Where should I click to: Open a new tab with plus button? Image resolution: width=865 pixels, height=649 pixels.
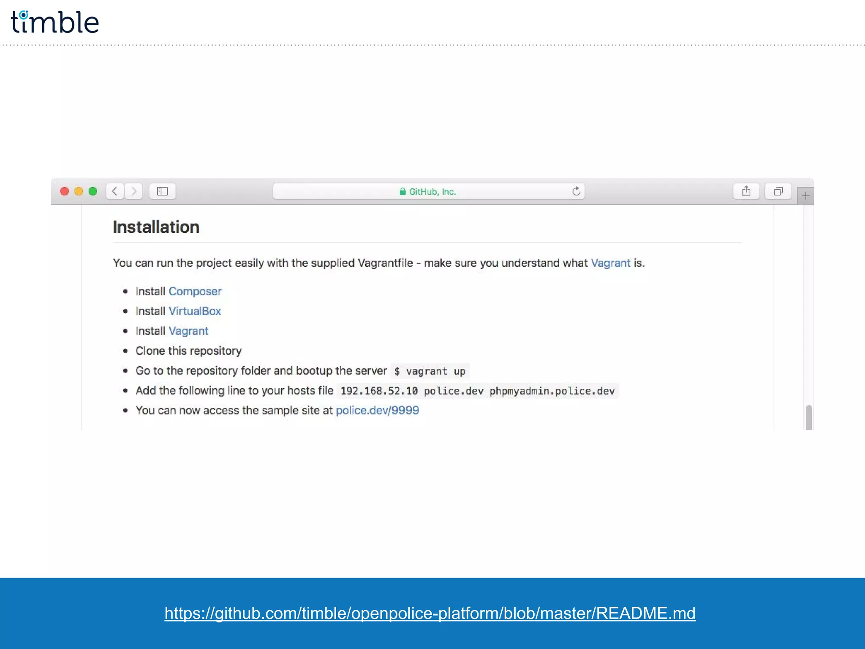(x=805, y=196)
